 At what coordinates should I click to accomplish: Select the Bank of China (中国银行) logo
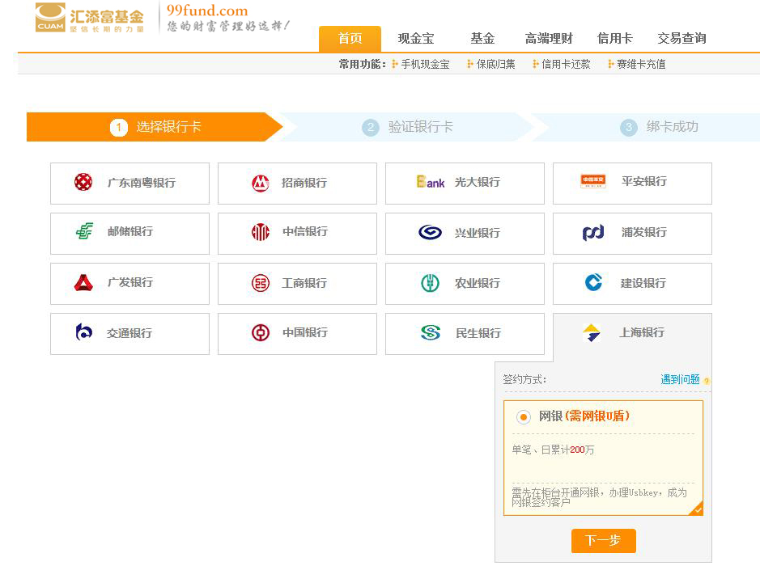(260, 333)
